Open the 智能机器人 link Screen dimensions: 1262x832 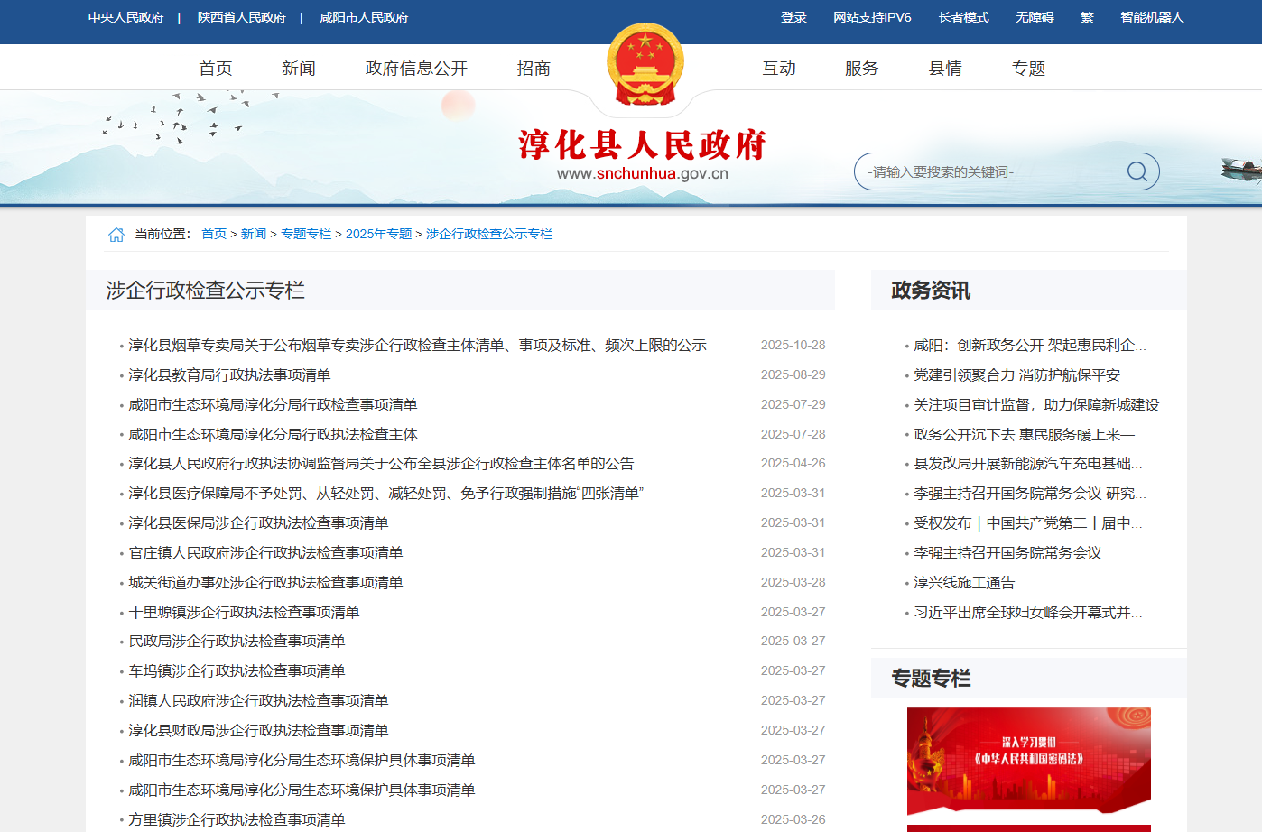pyautogui.click(x=1152, y=17)
